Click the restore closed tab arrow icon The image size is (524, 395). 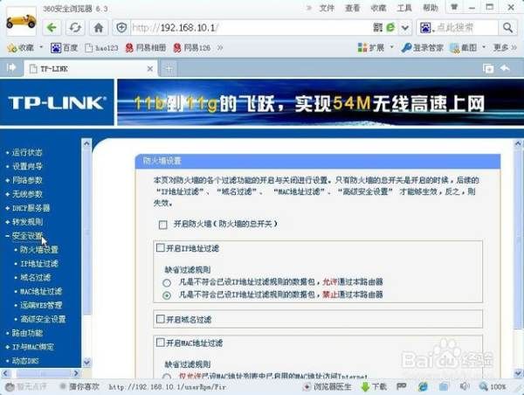click(505, 68)
